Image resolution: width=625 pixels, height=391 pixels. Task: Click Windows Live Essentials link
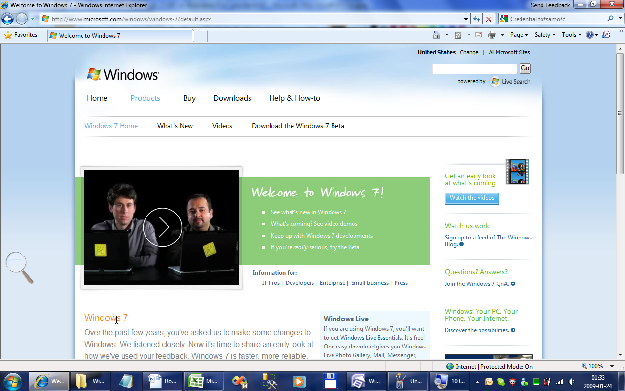371,338
